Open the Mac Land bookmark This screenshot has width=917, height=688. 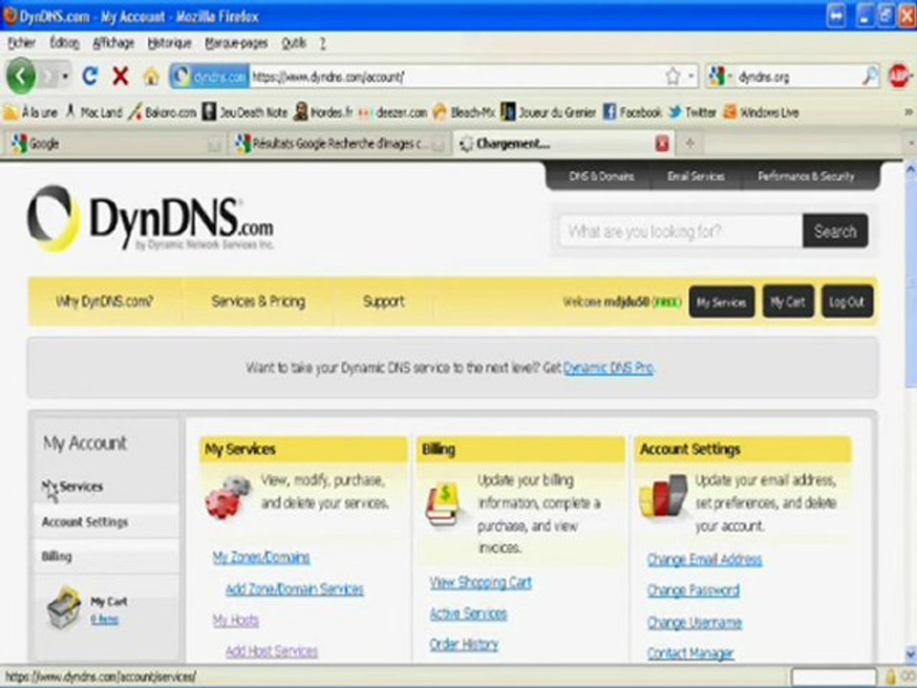94,112
